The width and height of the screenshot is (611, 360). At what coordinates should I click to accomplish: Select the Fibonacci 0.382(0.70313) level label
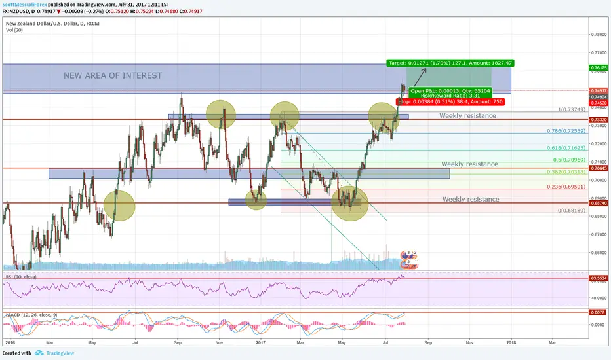tap(566, 171)
